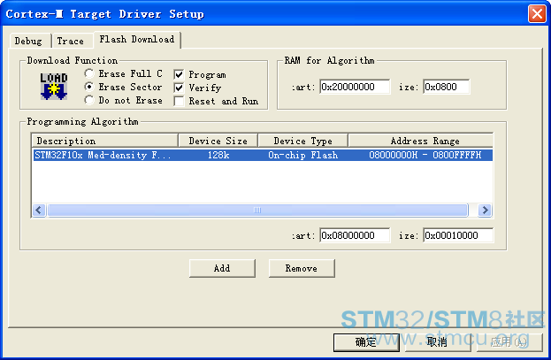Click the algorithm size field 0x00010000
This screenshot has height=360, width=551.
(458, 235)
